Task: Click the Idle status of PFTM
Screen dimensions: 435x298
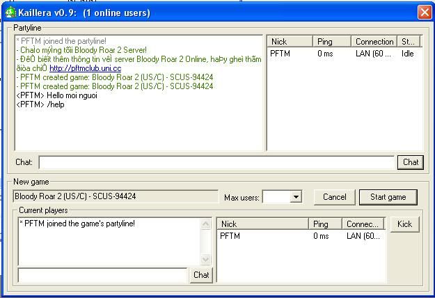Action: (408, 54)
